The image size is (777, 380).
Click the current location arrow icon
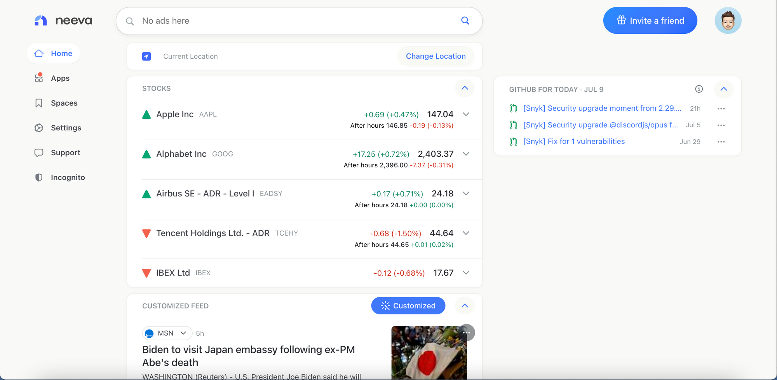click(146, 56)
